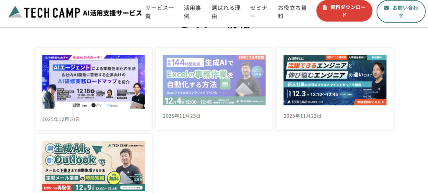Click the 2025年12月10日 date text
Screen dimensions: 428x193
click(61, 119)
